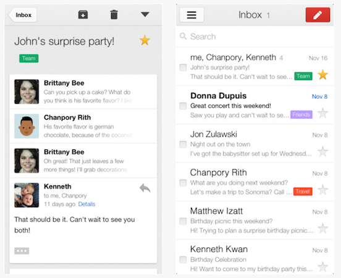
Task: Delete the conversation with the trash icon
Action: pos(114,15)
